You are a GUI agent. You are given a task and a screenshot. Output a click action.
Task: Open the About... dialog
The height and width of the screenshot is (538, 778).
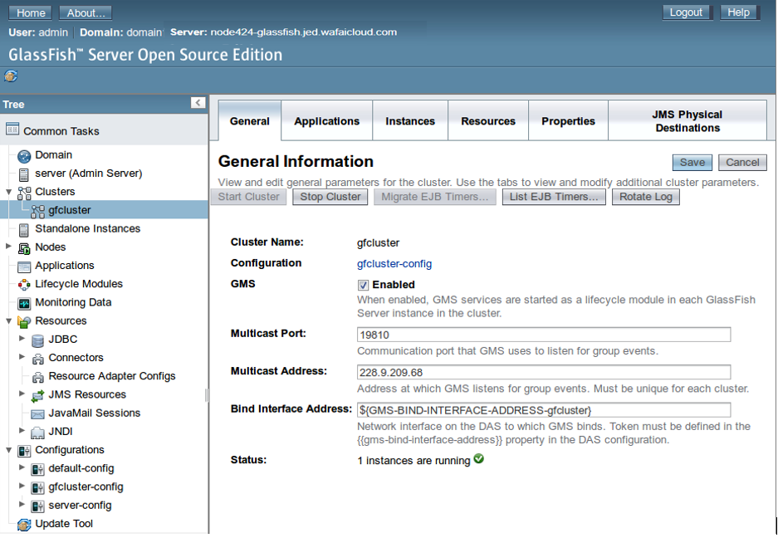[86, 13]
